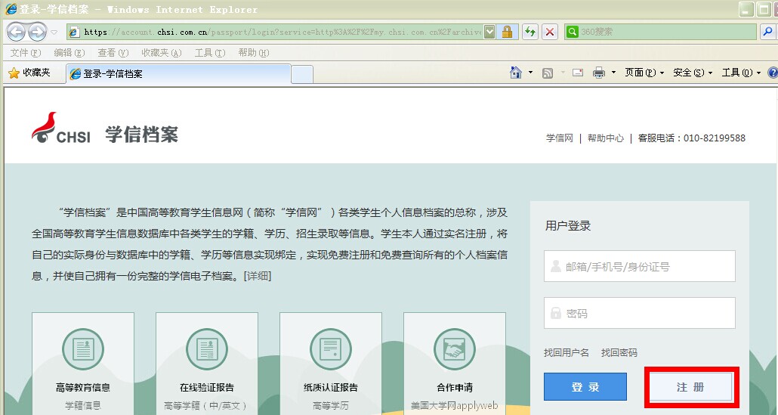The height and width of the screenshot is (415, 778).
Task: Click the magnifier search button
Action: pos(767,32)
